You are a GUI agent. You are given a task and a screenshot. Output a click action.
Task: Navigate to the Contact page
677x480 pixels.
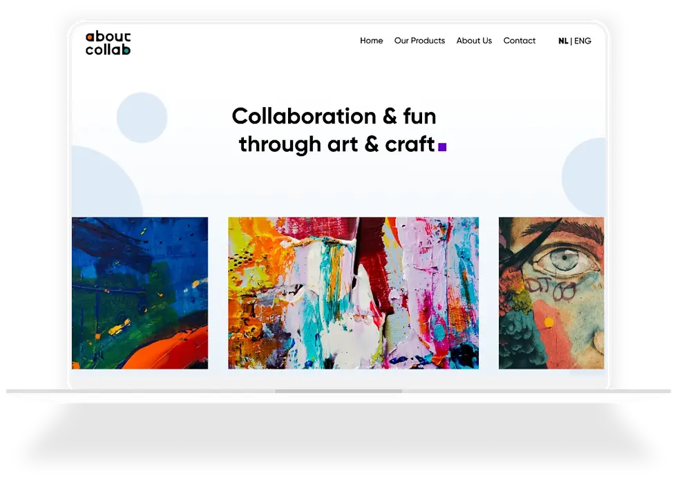pyautogui.click(x=519, y=41)
